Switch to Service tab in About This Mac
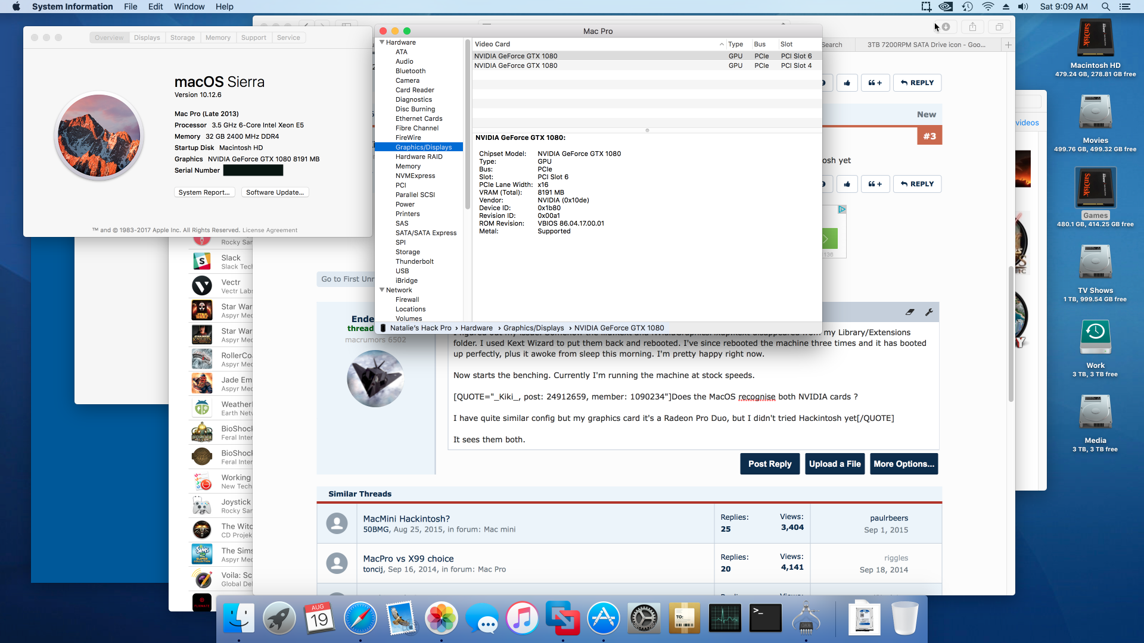This screenshot has width=1144, height=643. click(288, 38)
